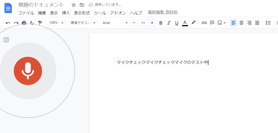Undo the last action
This screenshot has width=278, height=133.
(8, 23)
